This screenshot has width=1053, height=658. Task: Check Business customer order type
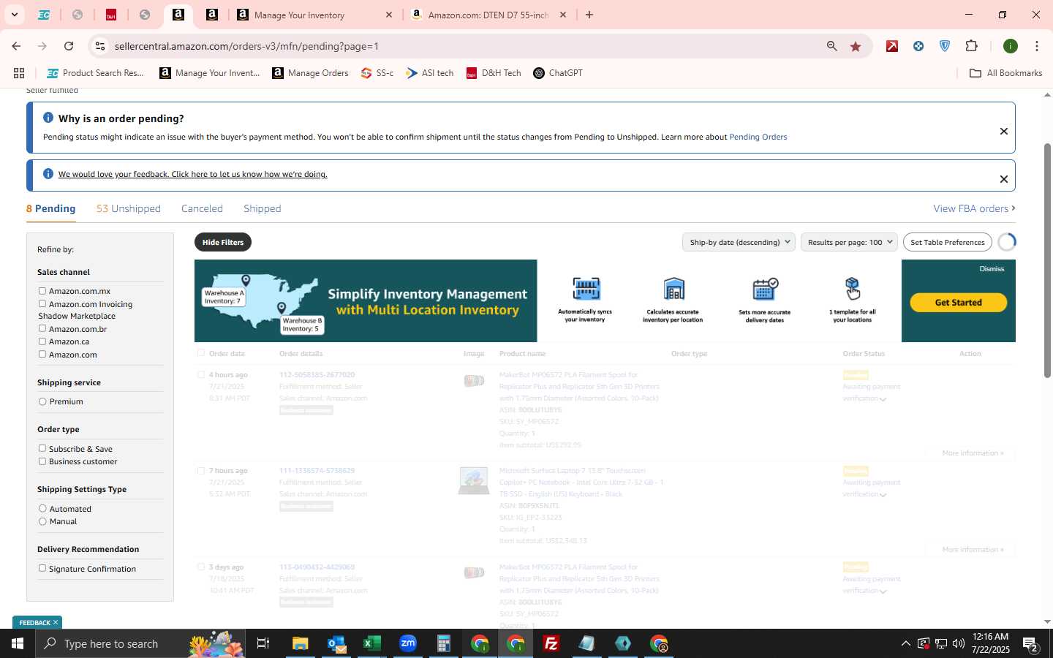coord(42,461)
